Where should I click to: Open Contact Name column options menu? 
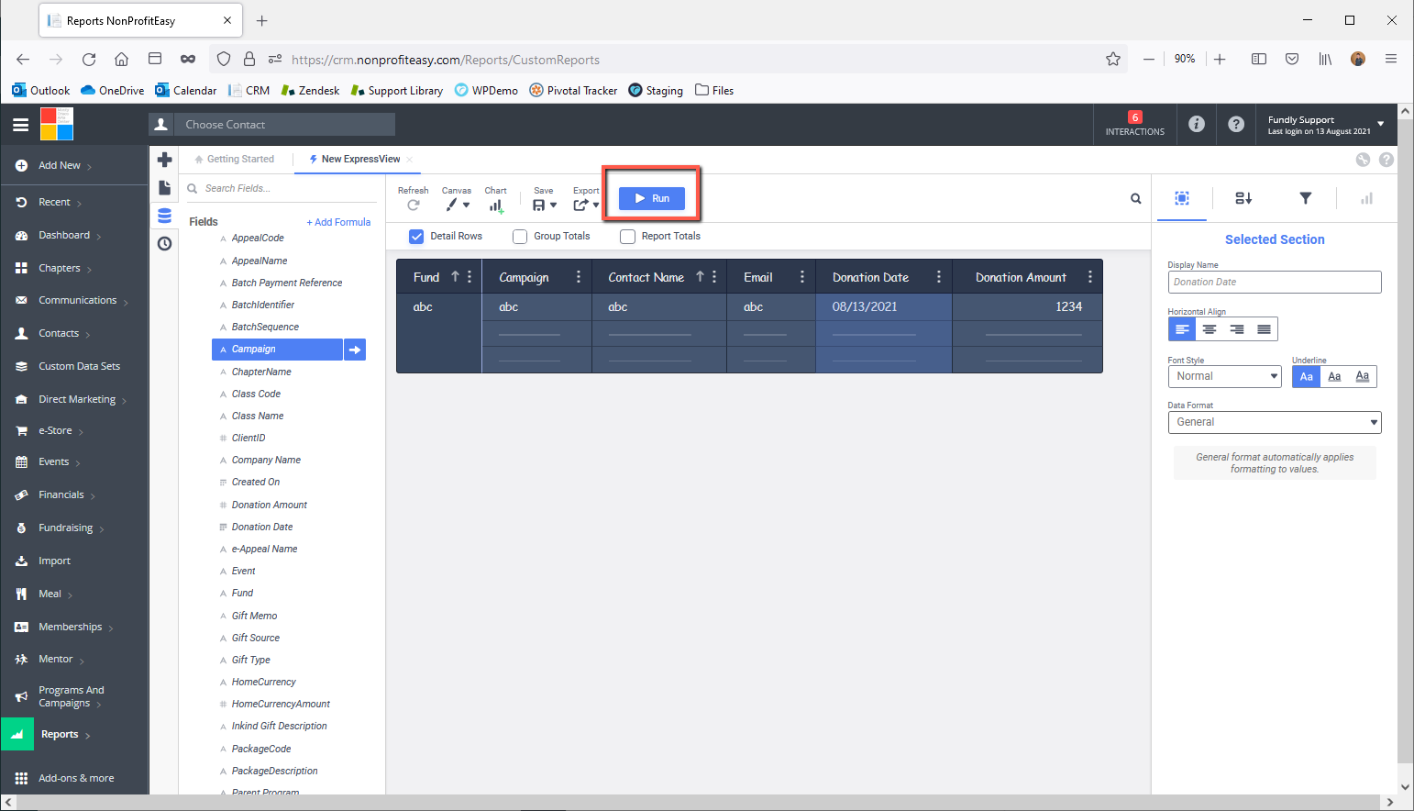point(714,277)
